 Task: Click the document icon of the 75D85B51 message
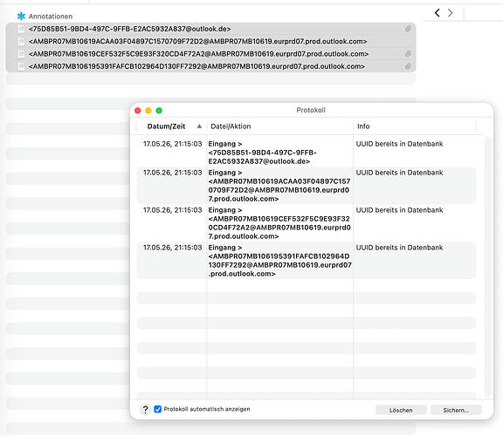[21, 29]
